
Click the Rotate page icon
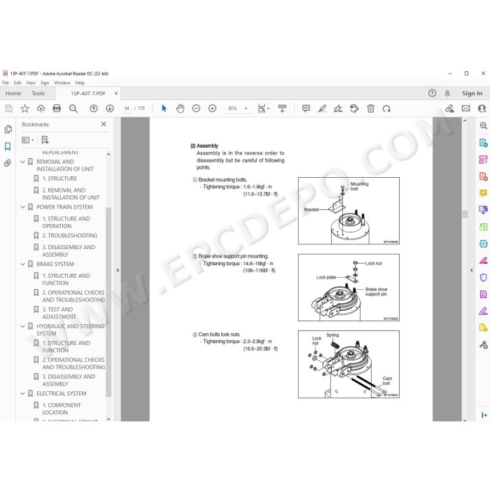click(x=386, y=108)
